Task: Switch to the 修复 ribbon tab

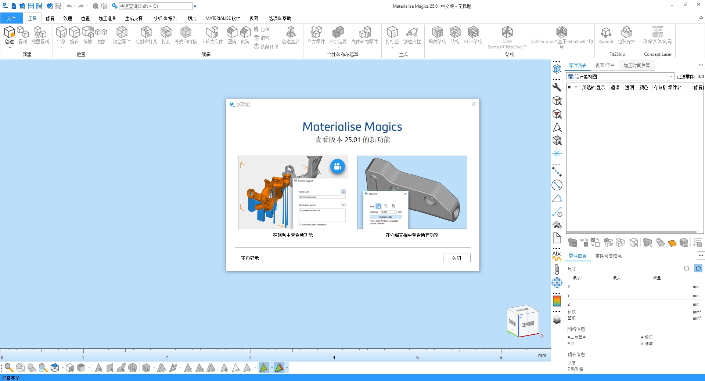Action: (x=50, y=18)
